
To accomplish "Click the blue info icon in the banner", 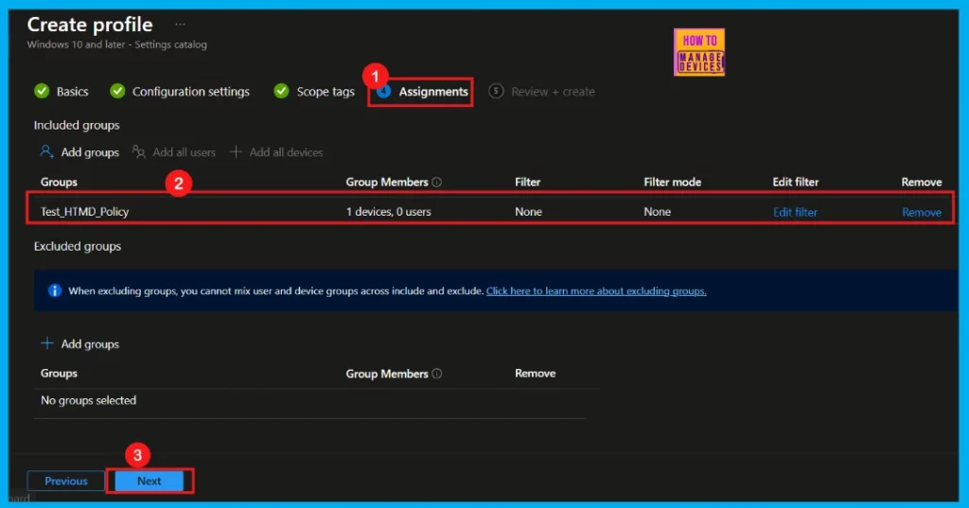I will (54, 290).
